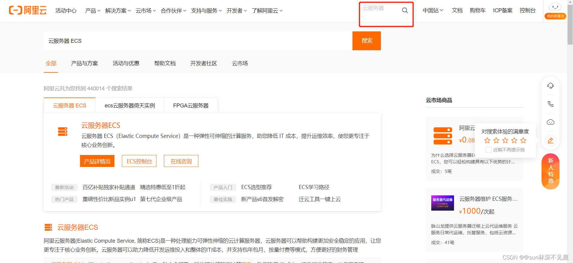The height and width of the screenshot is (263, 573).
Task: Click the page vertical scrollbar thumb
Action: click(x=570, y=25)
